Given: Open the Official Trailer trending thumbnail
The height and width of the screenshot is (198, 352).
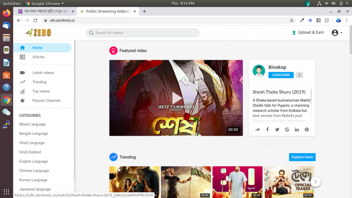Looking at the screenshot, I should click(x=289, y=182).
